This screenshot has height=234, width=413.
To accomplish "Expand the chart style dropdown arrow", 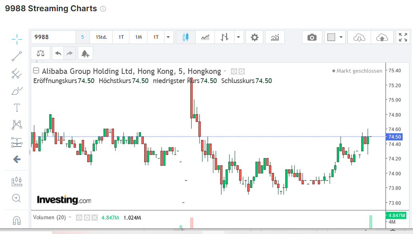I will (x=238, y=37).
